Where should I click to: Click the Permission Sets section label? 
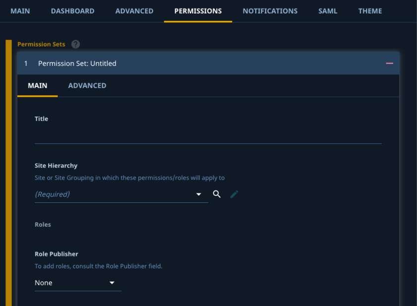click(41, 44)
